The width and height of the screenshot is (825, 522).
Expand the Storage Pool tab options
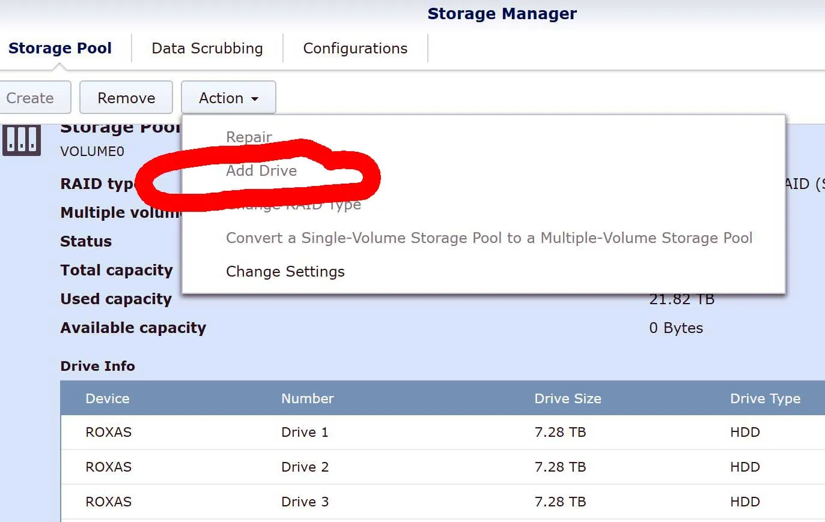(59, 48)
